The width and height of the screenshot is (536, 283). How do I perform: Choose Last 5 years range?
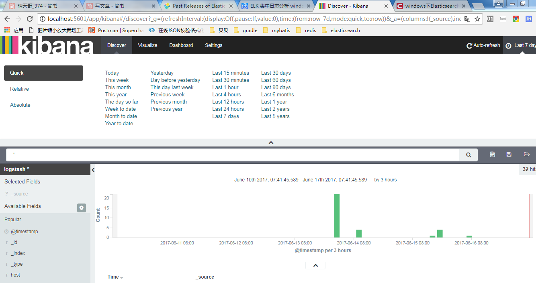[275, 116]
